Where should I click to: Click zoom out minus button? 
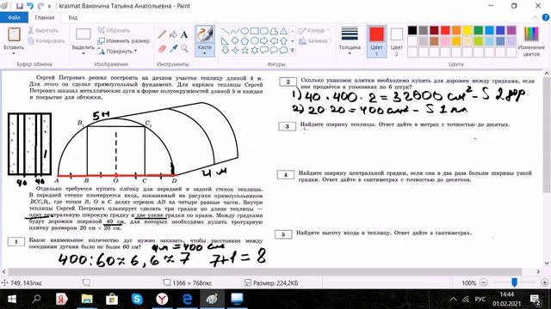tap(484, 282)
